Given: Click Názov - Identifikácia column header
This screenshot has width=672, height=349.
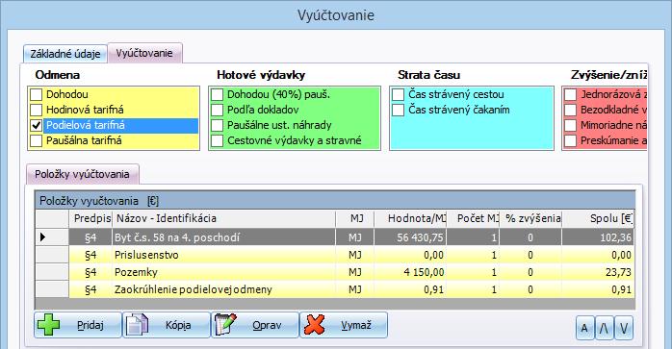Looking at the screenshot, I should (223, 218).
